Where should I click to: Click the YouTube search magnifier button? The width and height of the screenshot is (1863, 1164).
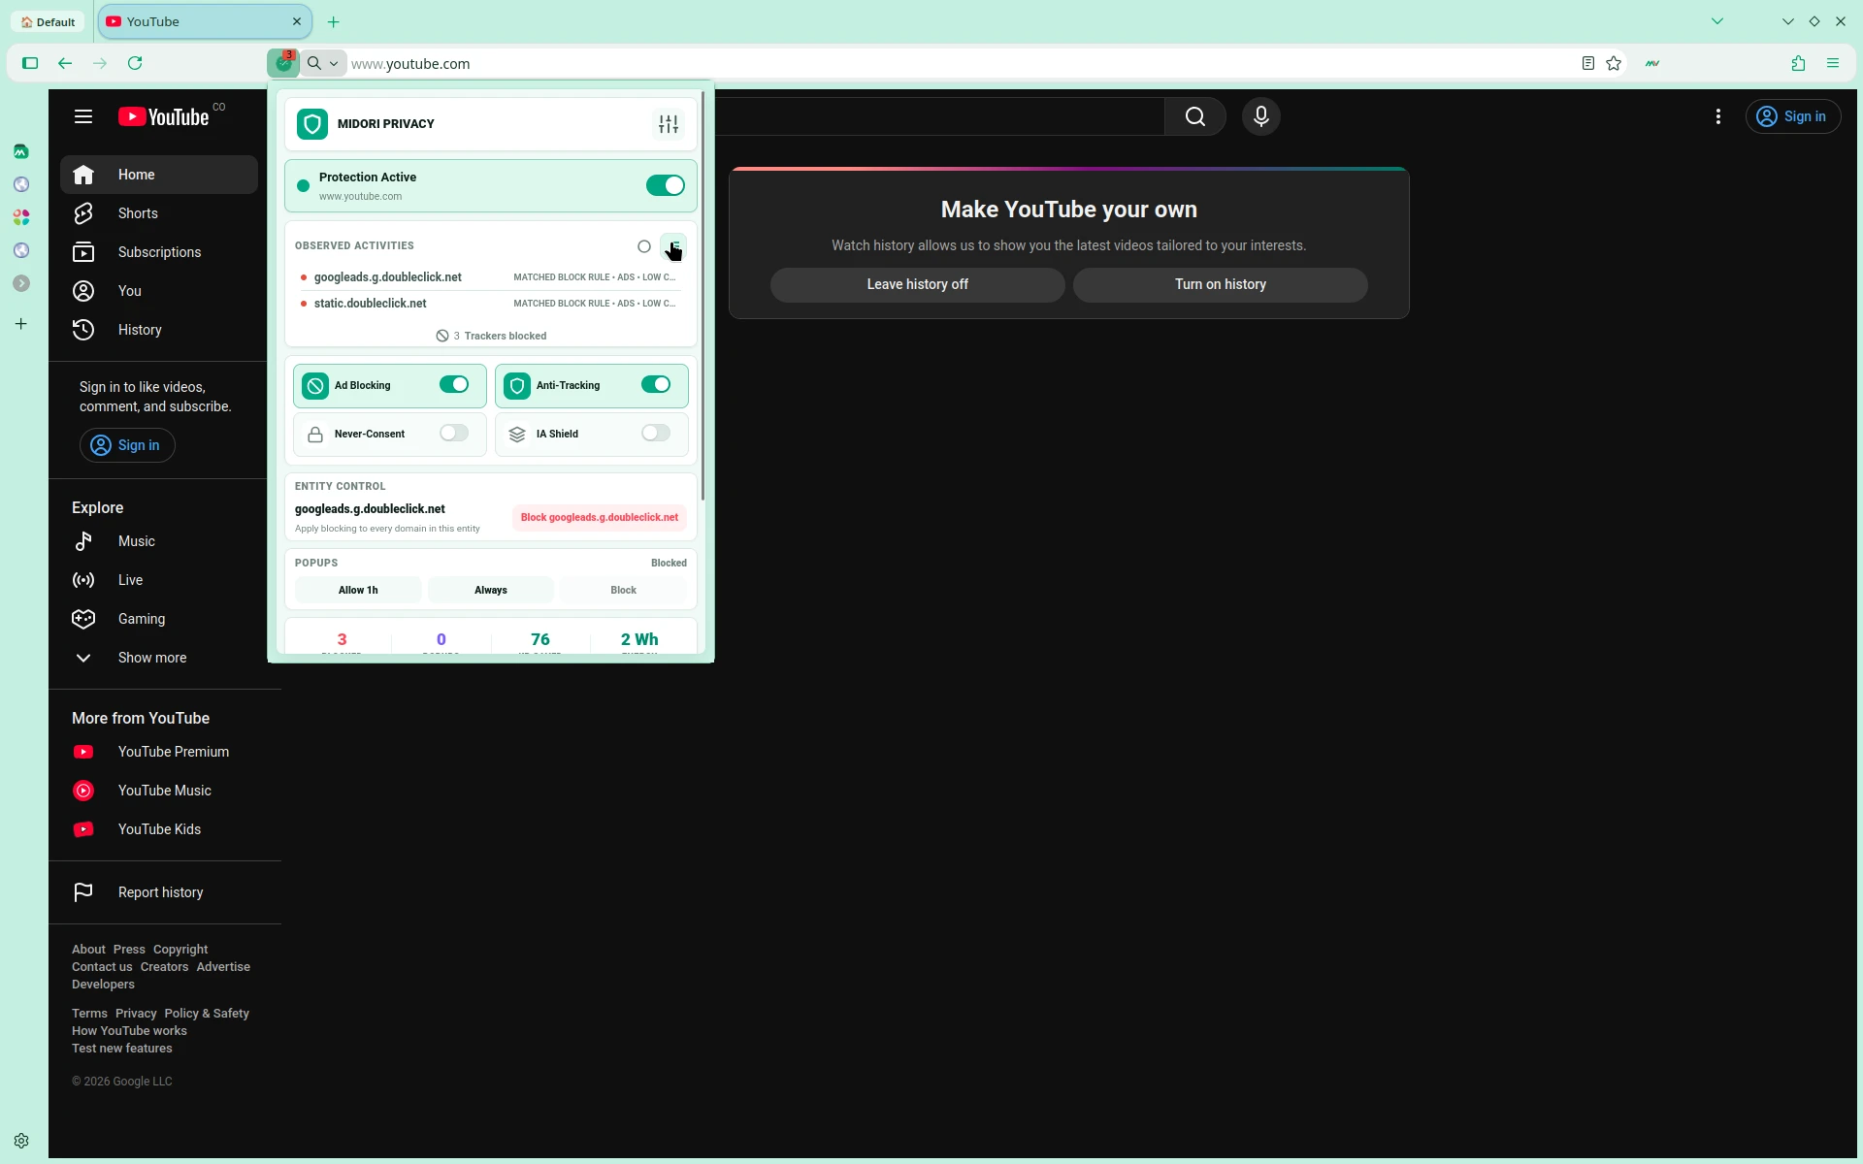[1195, 116]
